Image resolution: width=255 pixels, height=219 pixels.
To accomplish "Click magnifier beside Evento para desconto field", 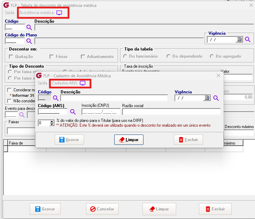I will click(22, 115).
